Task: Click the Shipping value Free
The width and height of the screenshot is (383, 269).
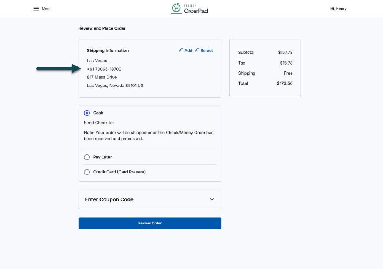Action: coord(288,73)
